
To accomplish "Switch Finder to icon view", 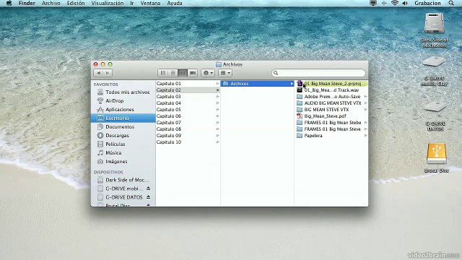I will (x=163, y=73).
